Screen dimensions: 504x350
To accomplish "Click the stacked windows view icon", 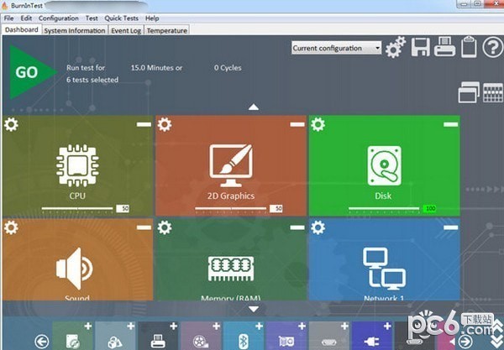I will (469, 92).
